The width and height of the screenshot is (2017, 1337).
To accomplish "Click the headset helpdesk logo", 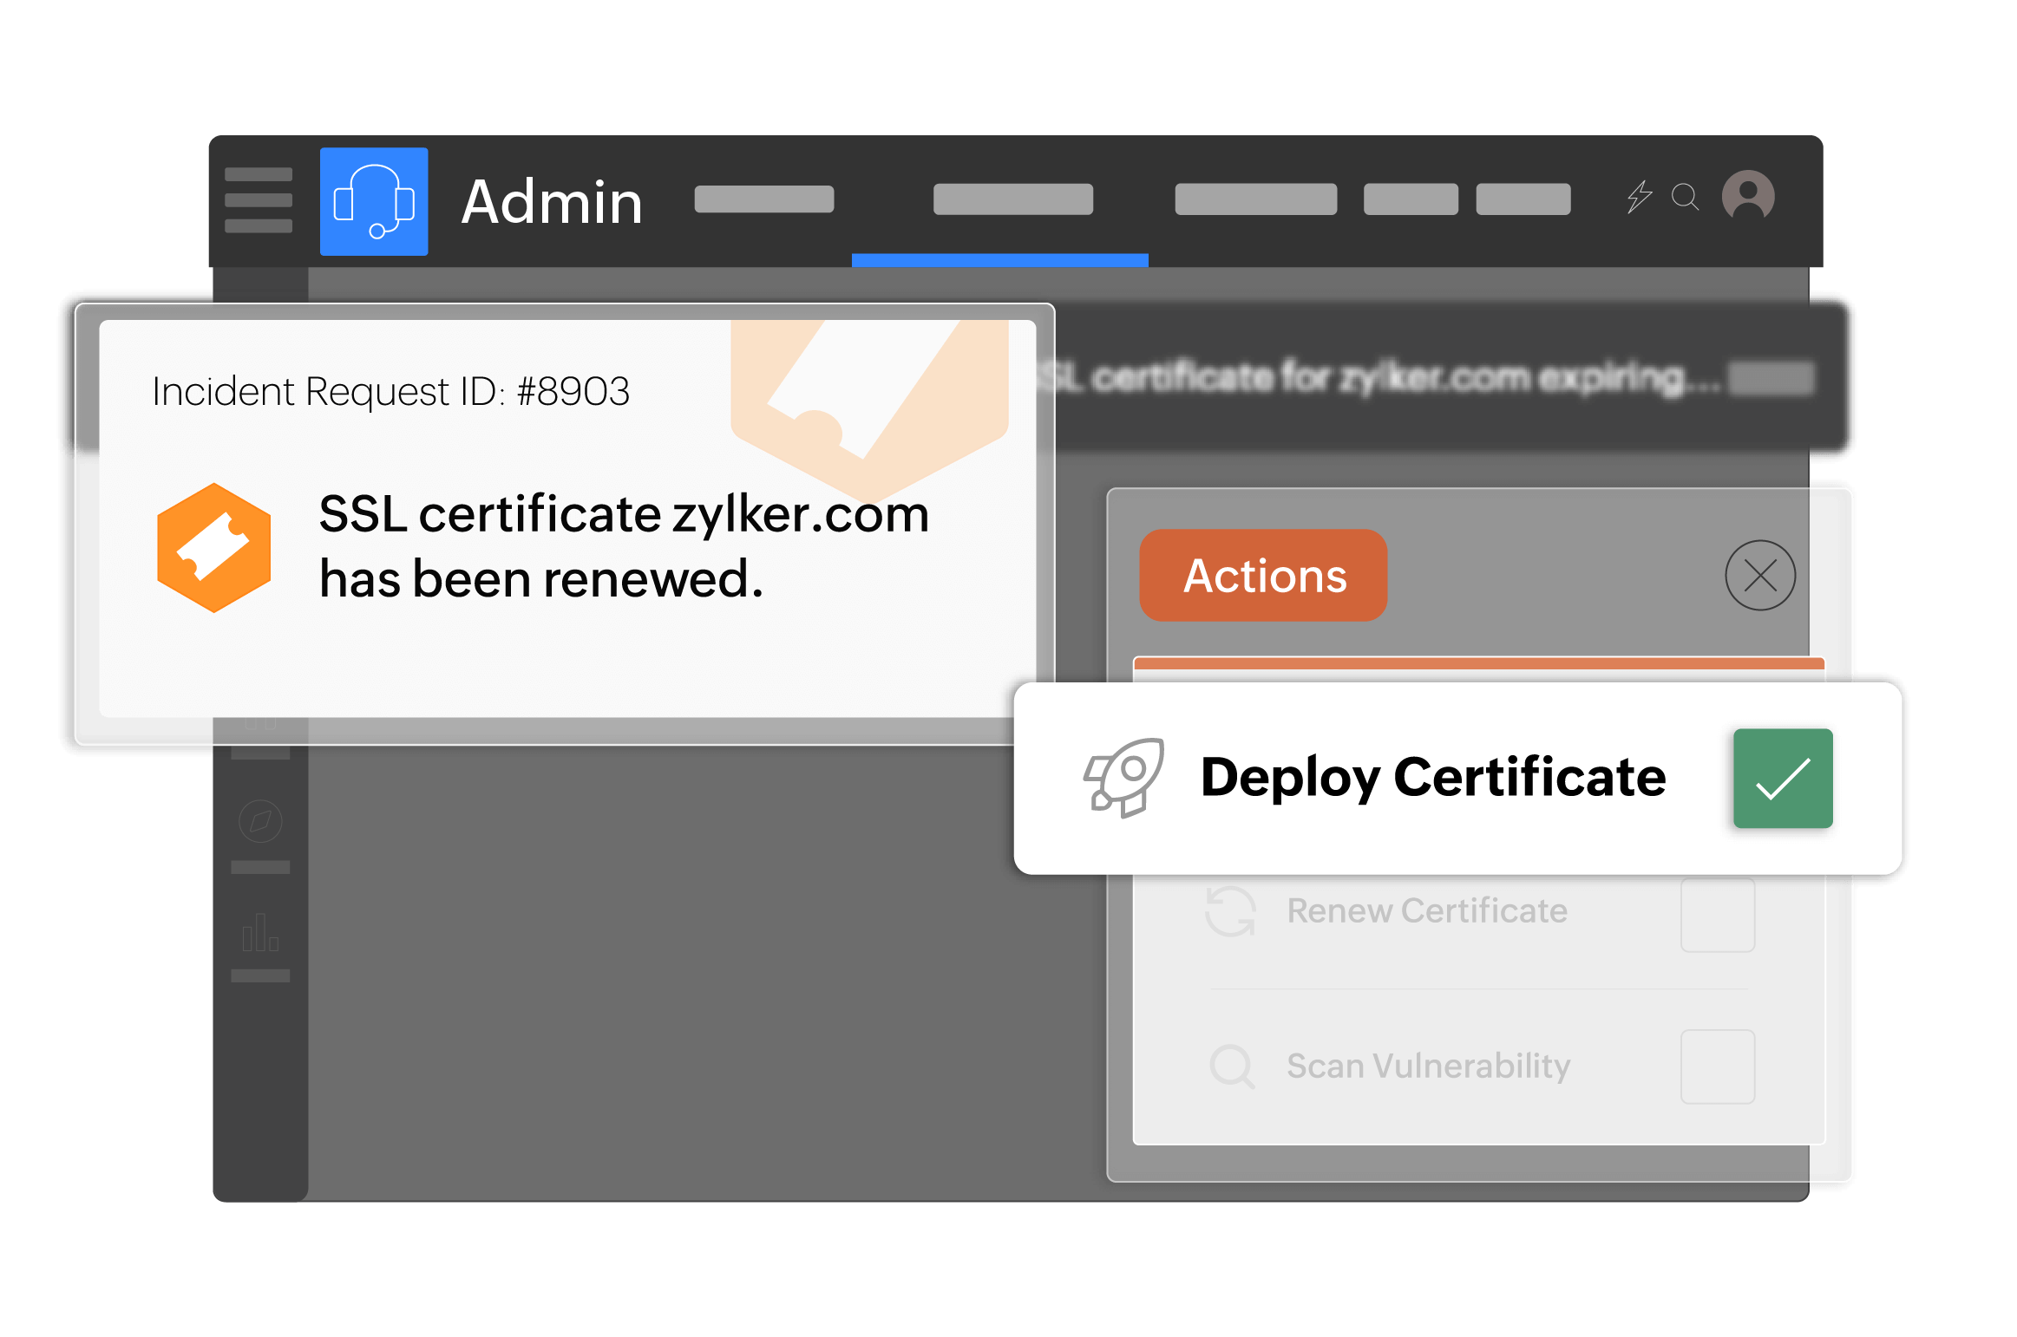I will point(374,202).
